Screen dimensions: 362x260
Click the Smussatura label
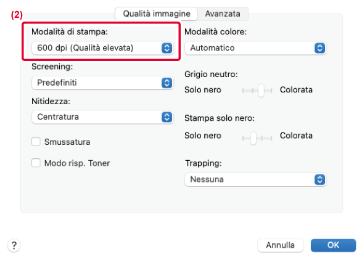coord(67,142)
